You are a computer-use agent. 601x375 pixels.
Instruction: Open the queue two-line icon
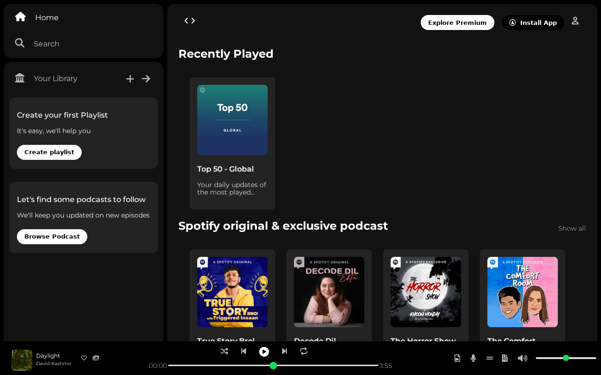point(490,358)
